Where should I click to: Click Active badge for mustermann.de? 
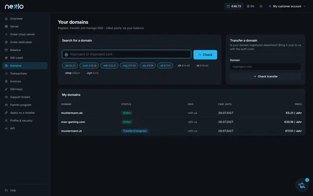click(127, 113)
